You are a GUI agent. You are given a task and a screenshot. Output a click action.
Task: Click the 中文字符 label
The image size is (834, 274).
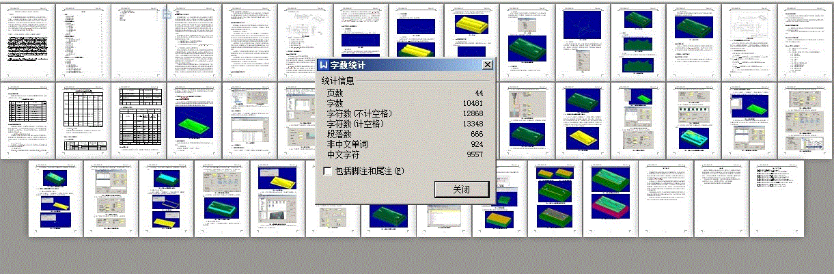(343, 154)
